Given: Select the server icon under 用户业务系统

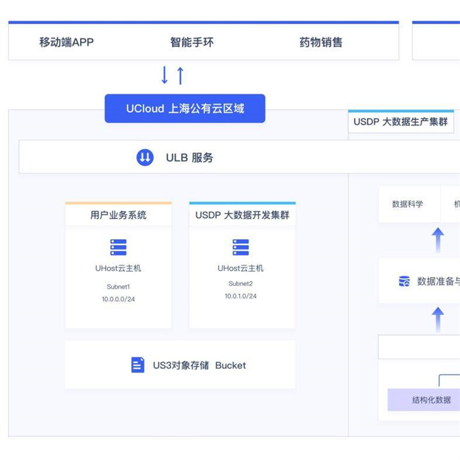Looking at the screenshot, I should [118, 247].
